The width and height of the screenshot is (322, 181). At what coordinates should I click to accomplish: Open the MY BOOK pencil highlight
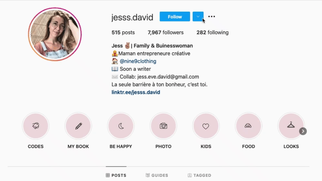[78, 126]
